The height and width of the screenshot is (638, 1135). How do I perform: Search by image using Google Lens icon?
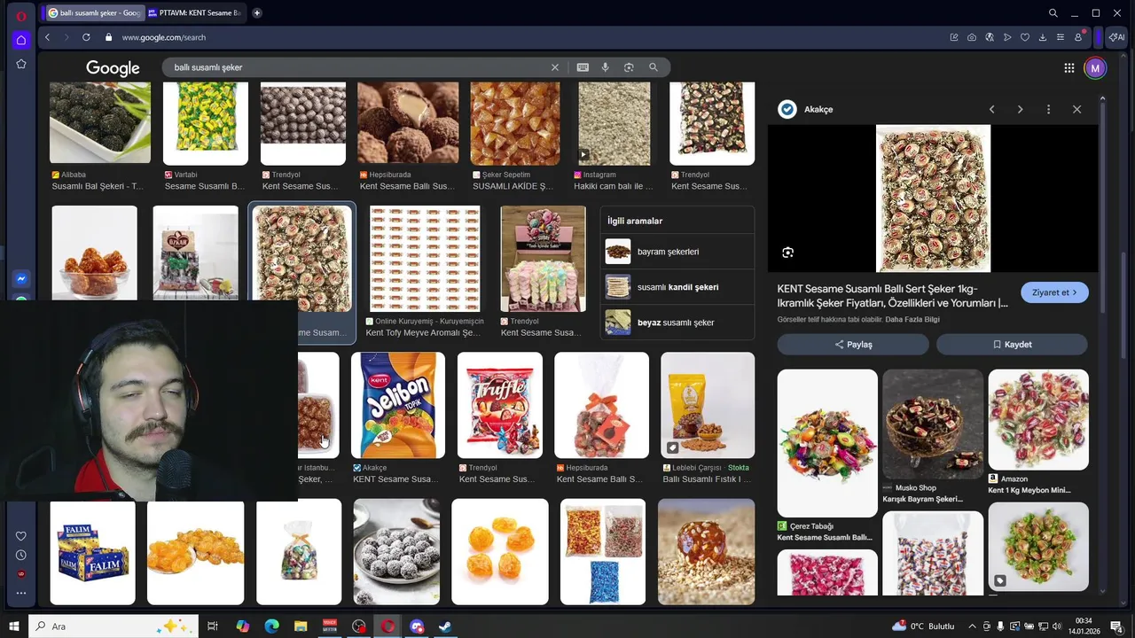(629, 67)
